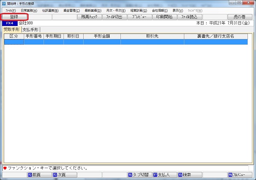The height and width of the screenshot is (180, 256).
Task: Maximize the window
Action: coord(239,3)
